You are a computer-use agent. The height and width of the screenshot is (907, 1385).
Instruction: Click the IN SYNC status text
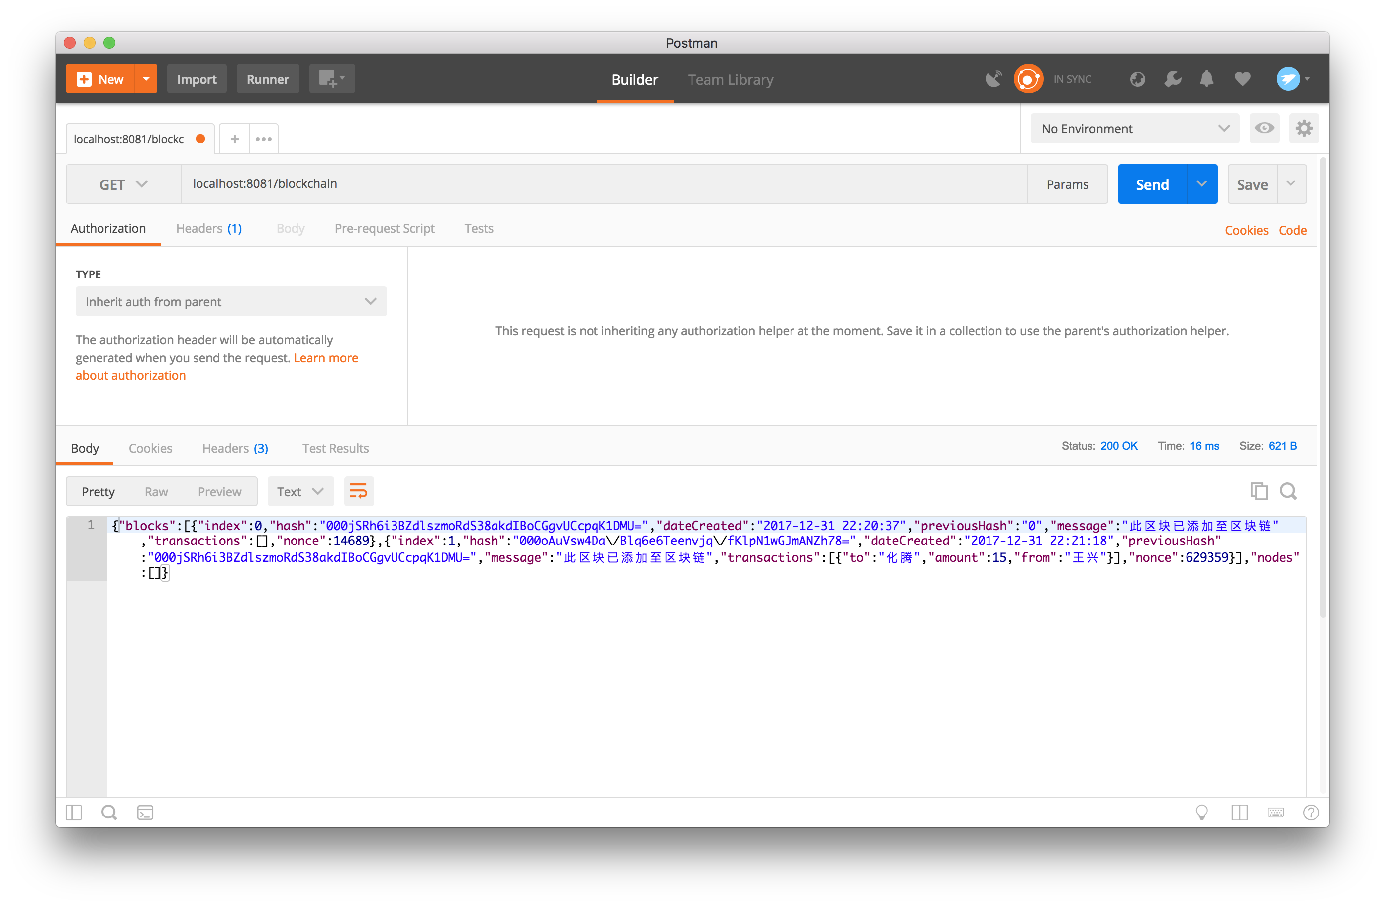pyautogui.click(x=1072, y=79)
